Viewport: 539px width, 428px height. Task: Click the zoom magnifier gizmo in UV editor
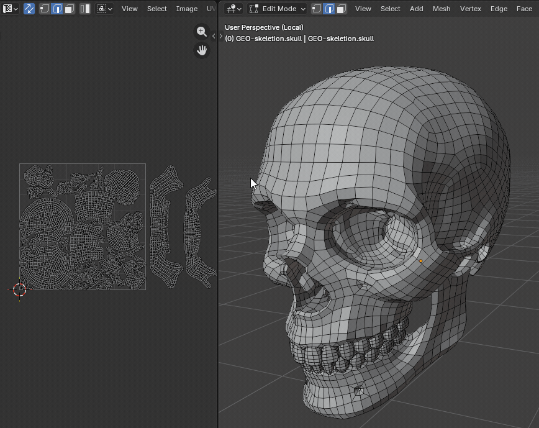pos(202,32)
